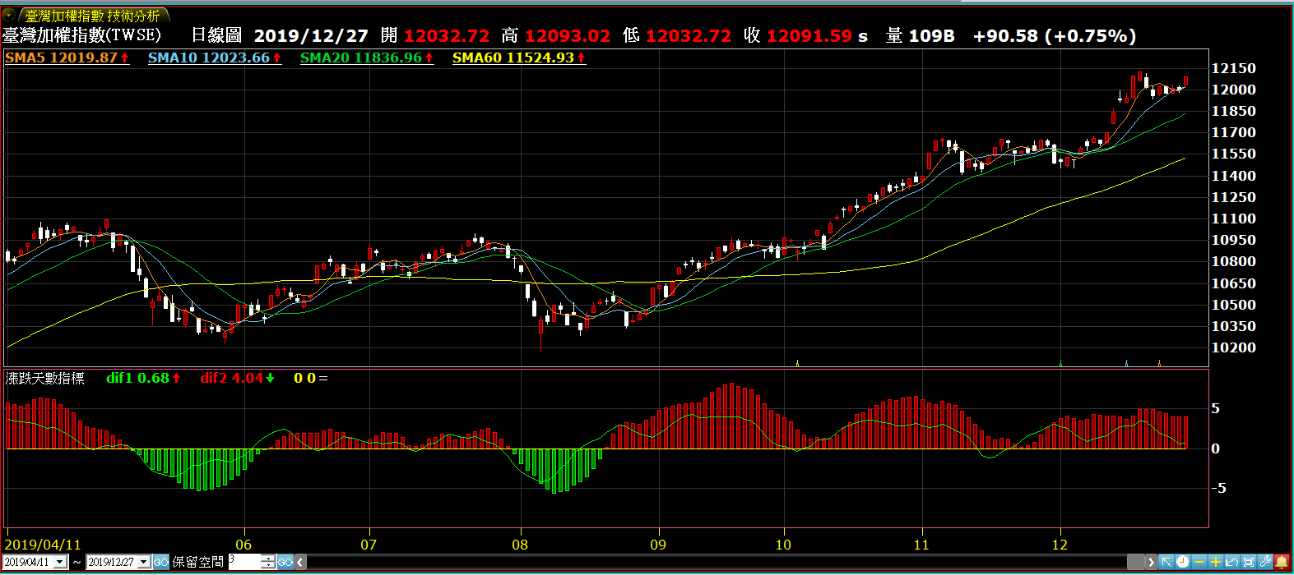Click the clock time-period icon
The height and width of the screenshot is (575, 1294).
click(1182, 562)
